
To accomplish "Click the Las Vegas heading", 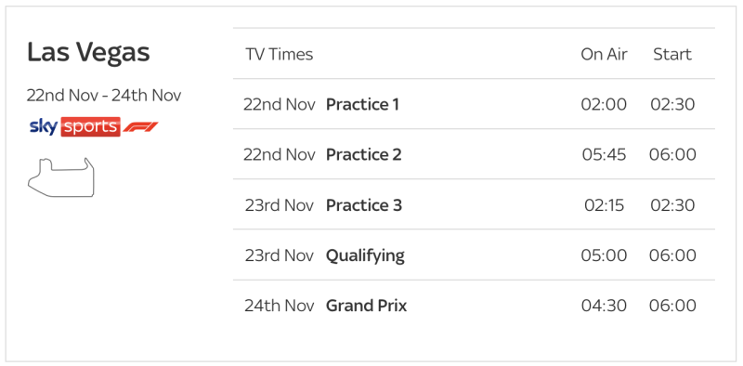I will click(88, 52).
